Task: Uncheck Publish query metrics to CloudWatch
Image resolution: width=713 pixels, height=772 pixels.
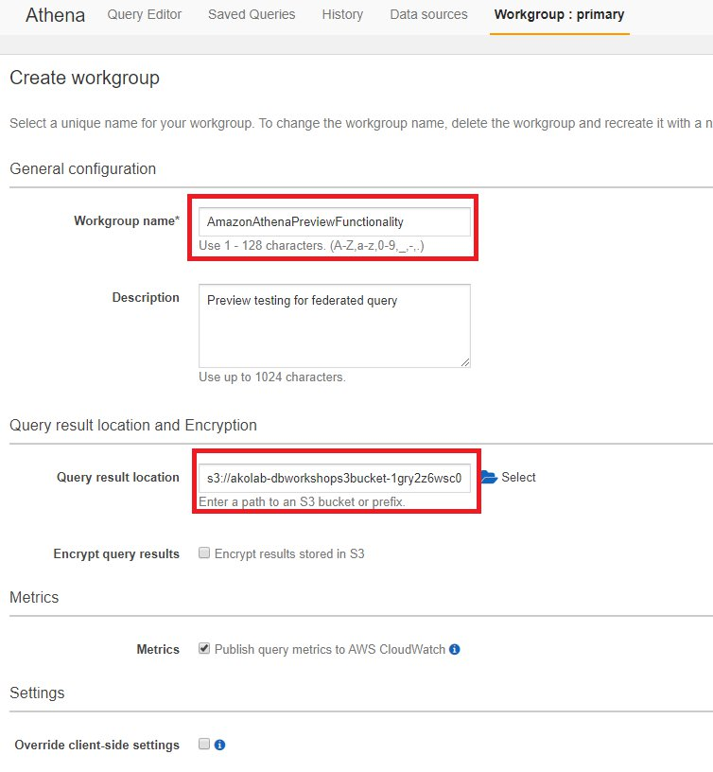Action: (x=203, y=648)
